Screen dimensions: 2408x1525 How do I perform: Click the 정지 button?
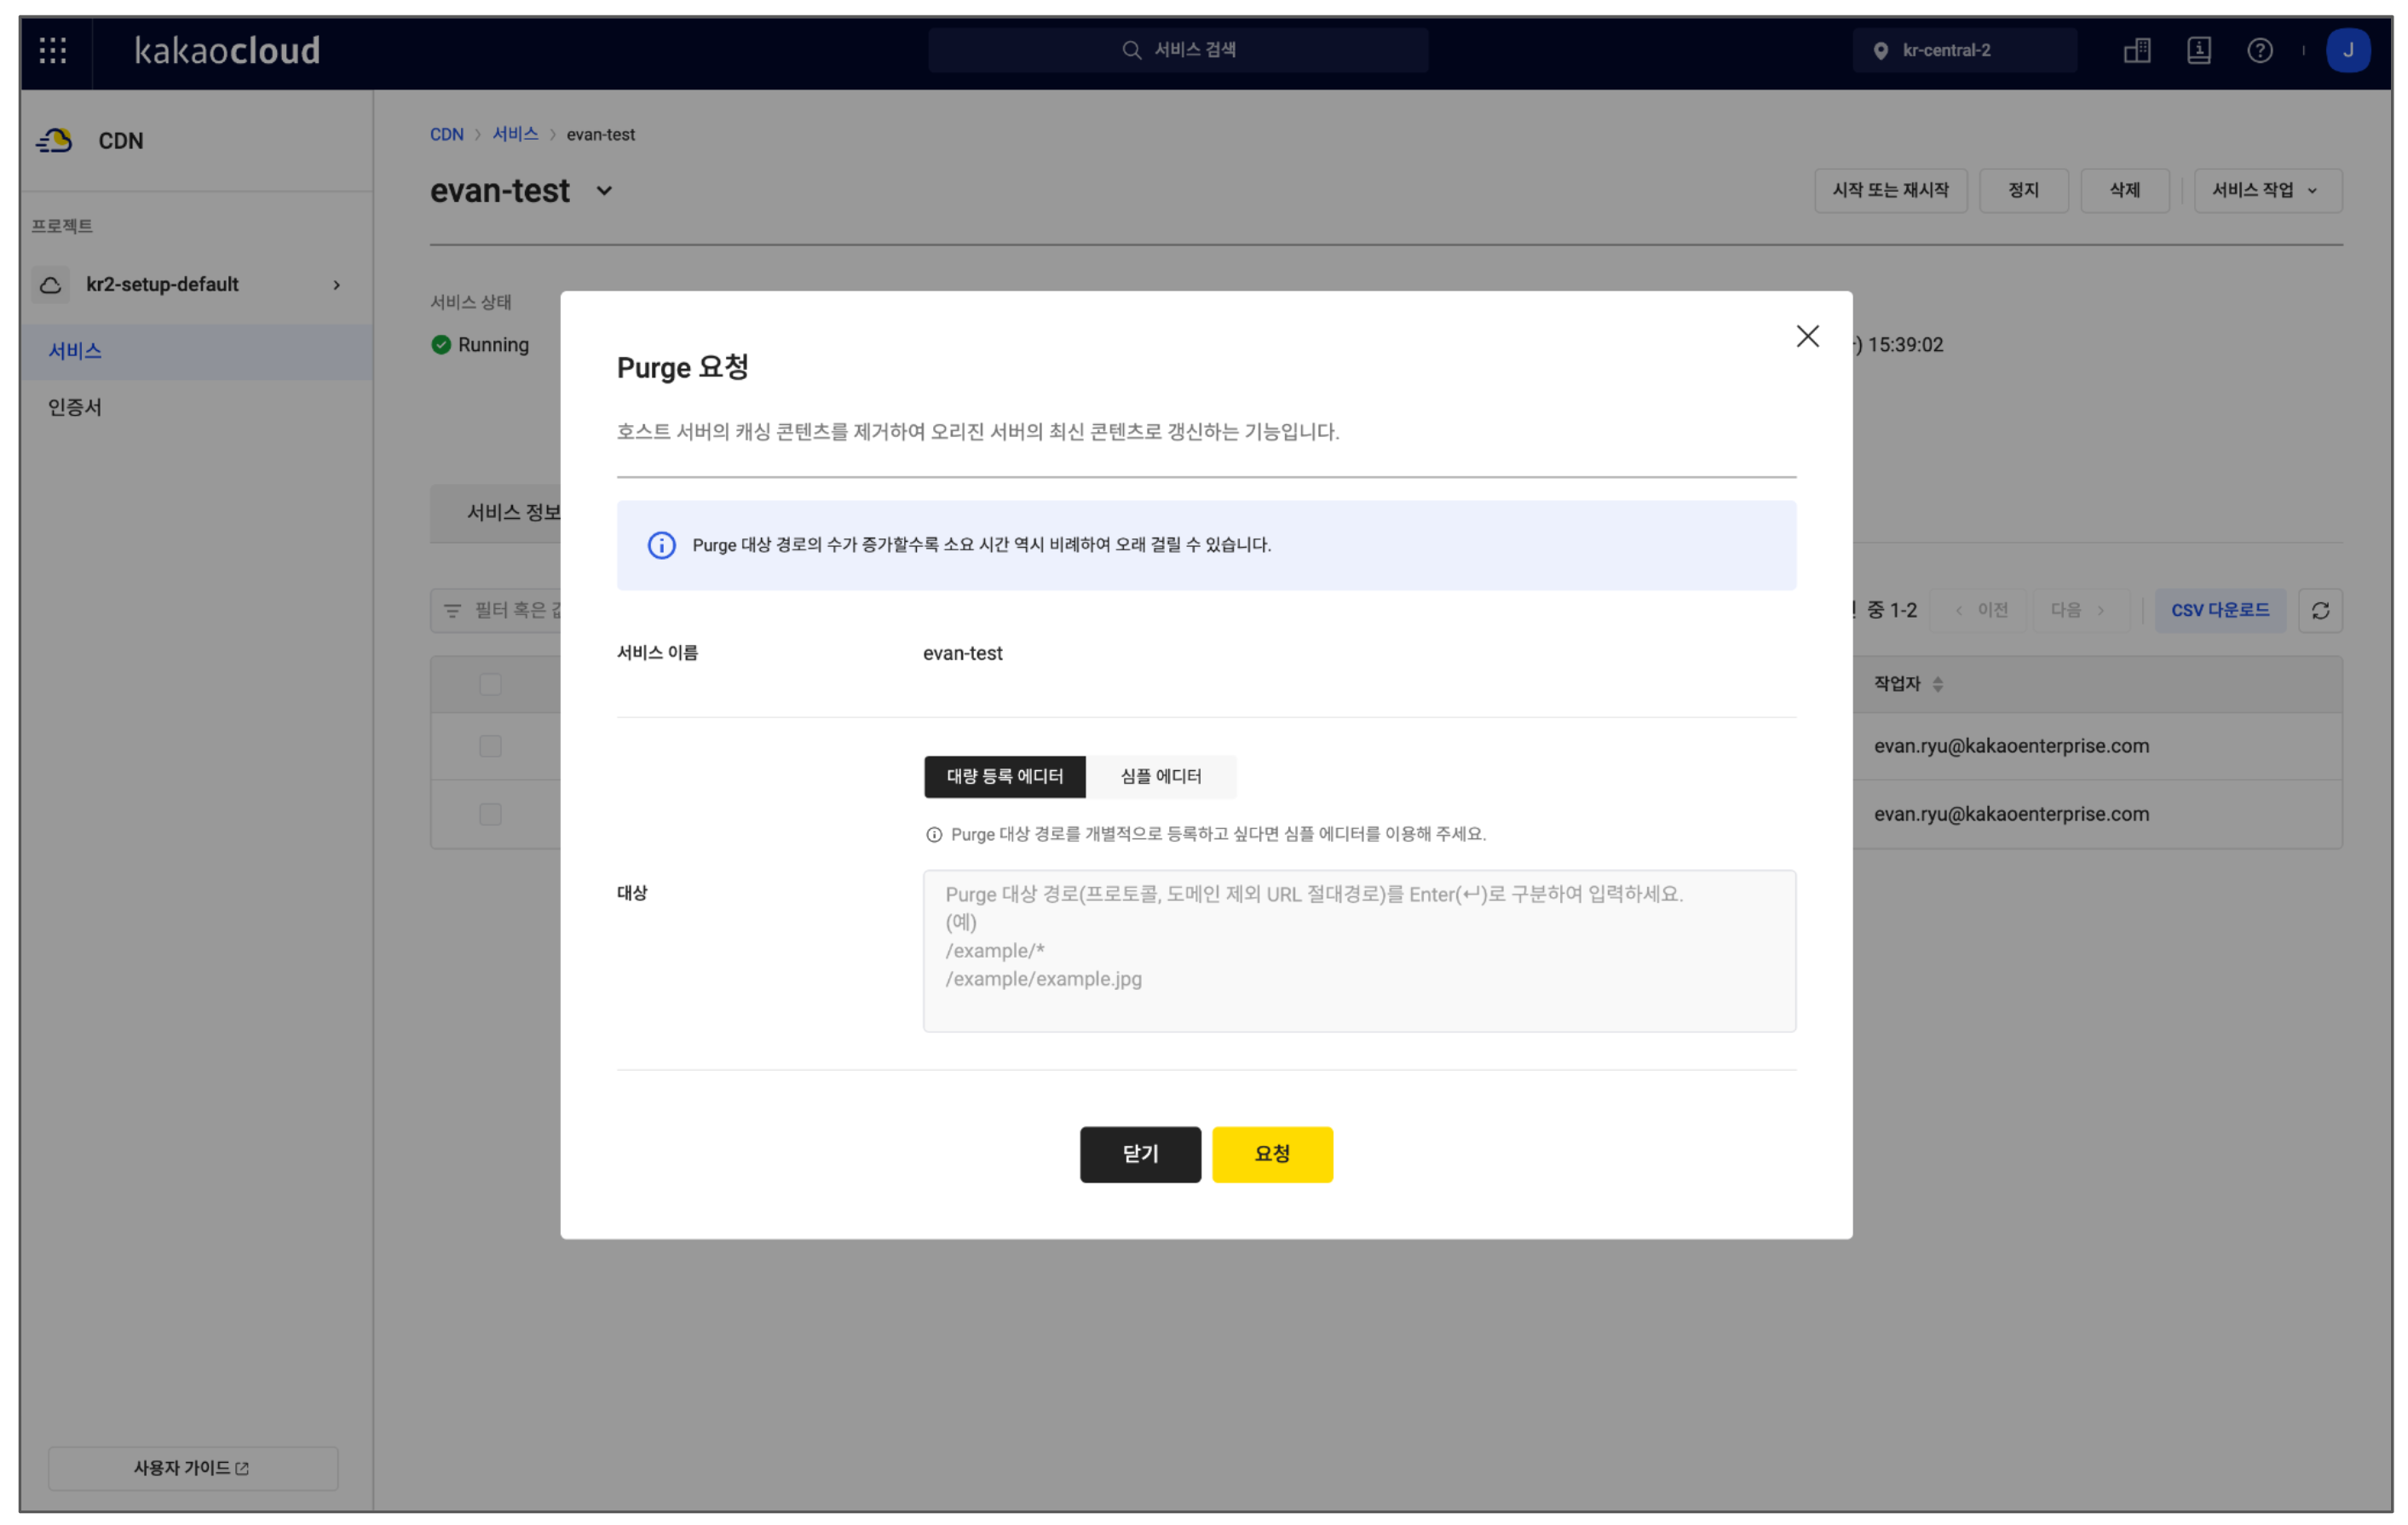2023,190
